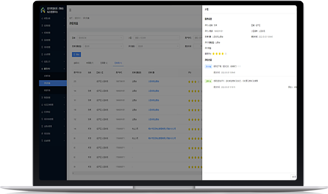Viewport: 328px width, 194px height.
Task: Open the highlighted blue sidebar submenu item
Action: [x=53, y=83]
